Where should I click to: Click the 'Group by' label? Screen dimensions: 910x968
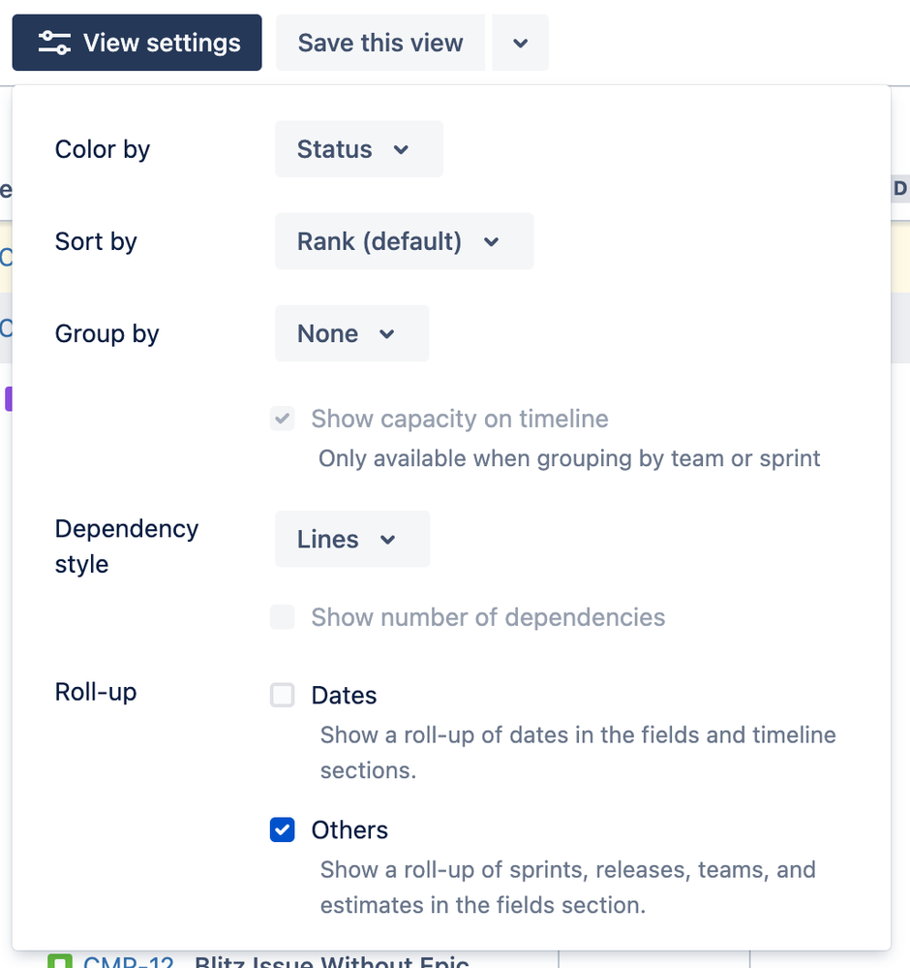(106, 334)
